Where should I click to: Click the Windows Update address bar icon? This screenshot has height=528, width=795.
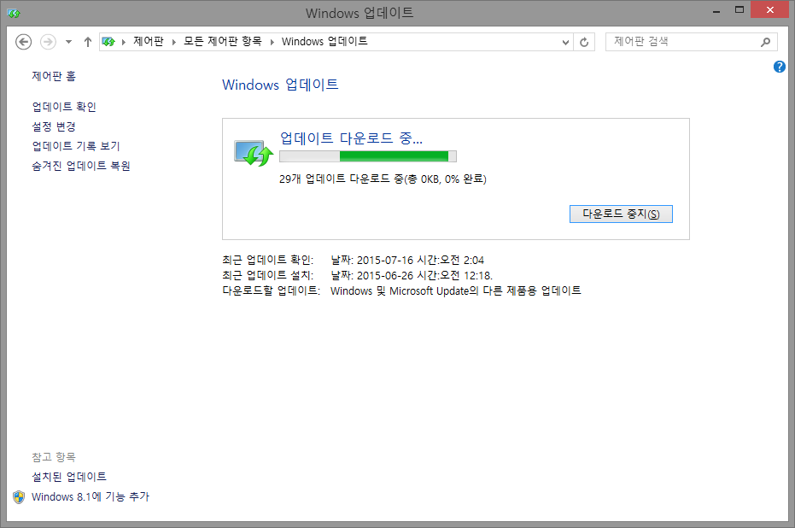pos(108,42)
